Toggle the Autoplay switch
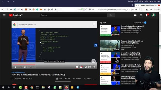This screenshot has height=90, width=161. click(144, 22)
